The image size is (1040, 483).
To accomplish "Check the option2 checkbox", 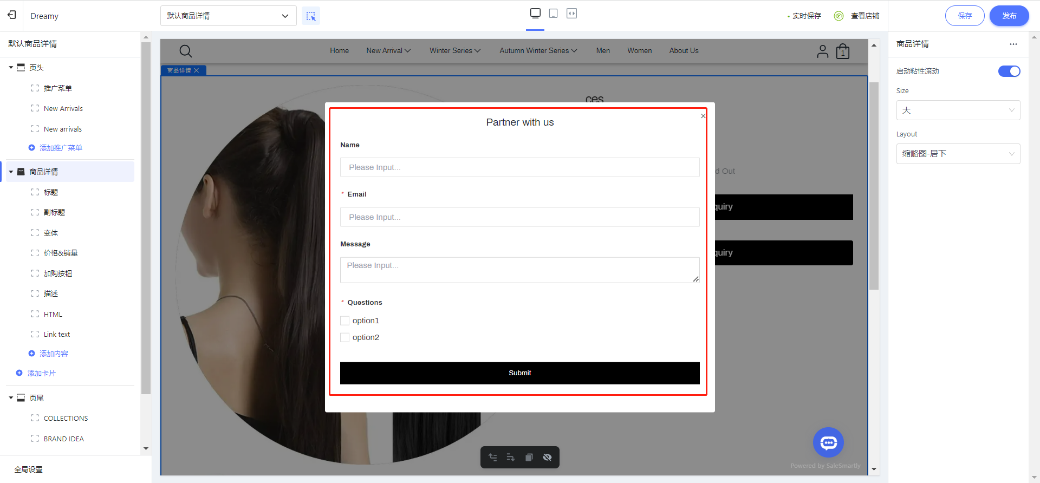I will click(344, 337).
